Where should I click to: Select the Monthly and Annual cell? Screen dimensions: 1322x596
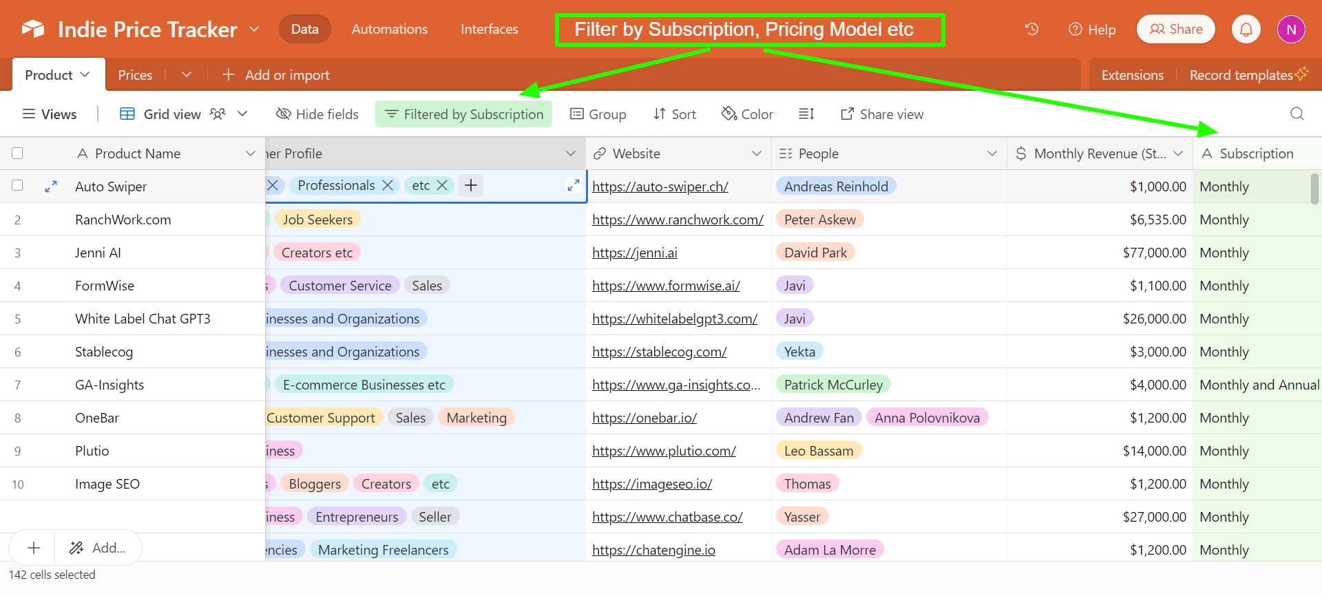(x=1259, y=385)
